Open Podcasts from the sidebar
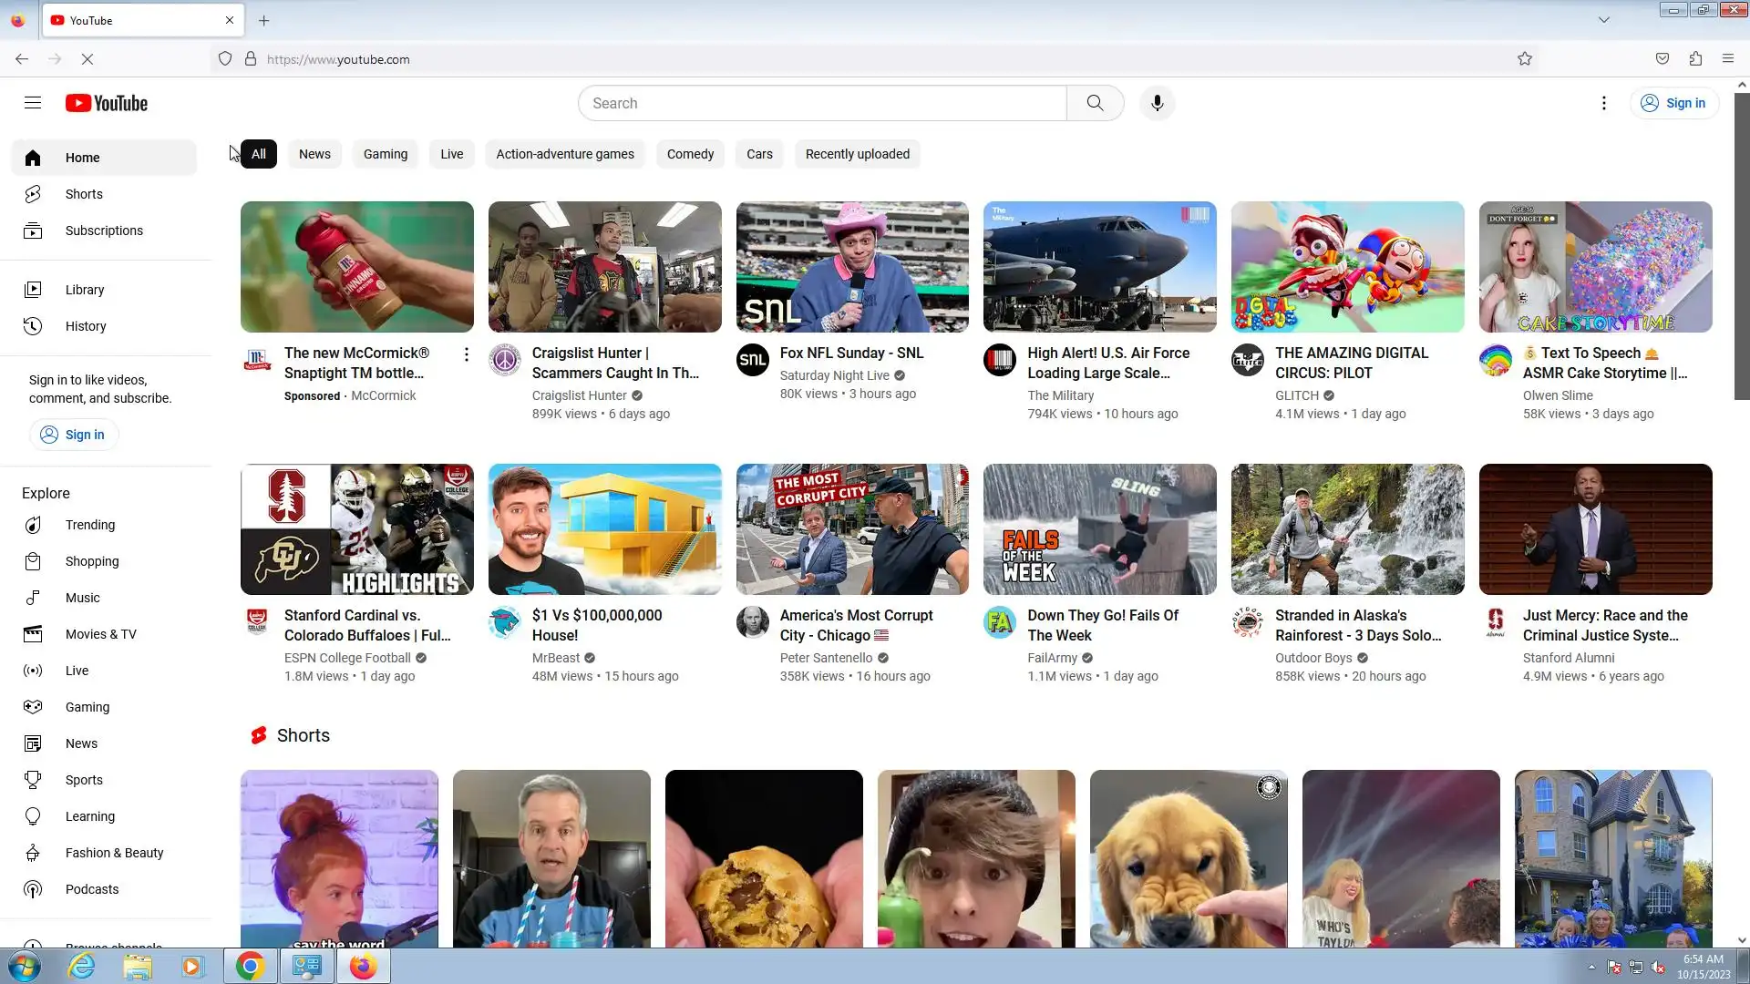Screen dimensions: 1750x984 pyautogui.click(x=91, y=889)
